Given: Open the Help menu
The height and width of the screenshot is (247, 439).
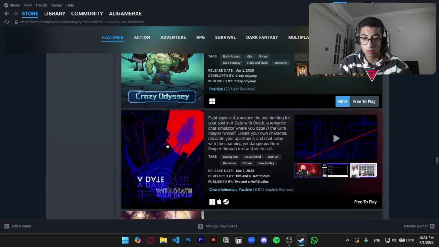Looking at the screenshot, I should [x=70, y=5].
